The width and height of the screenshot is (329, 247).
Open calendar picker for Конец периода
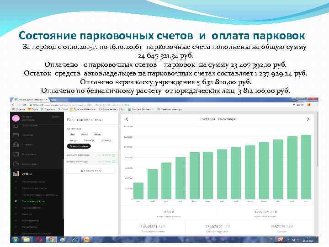pyautogui.click(x=114, y=162)
